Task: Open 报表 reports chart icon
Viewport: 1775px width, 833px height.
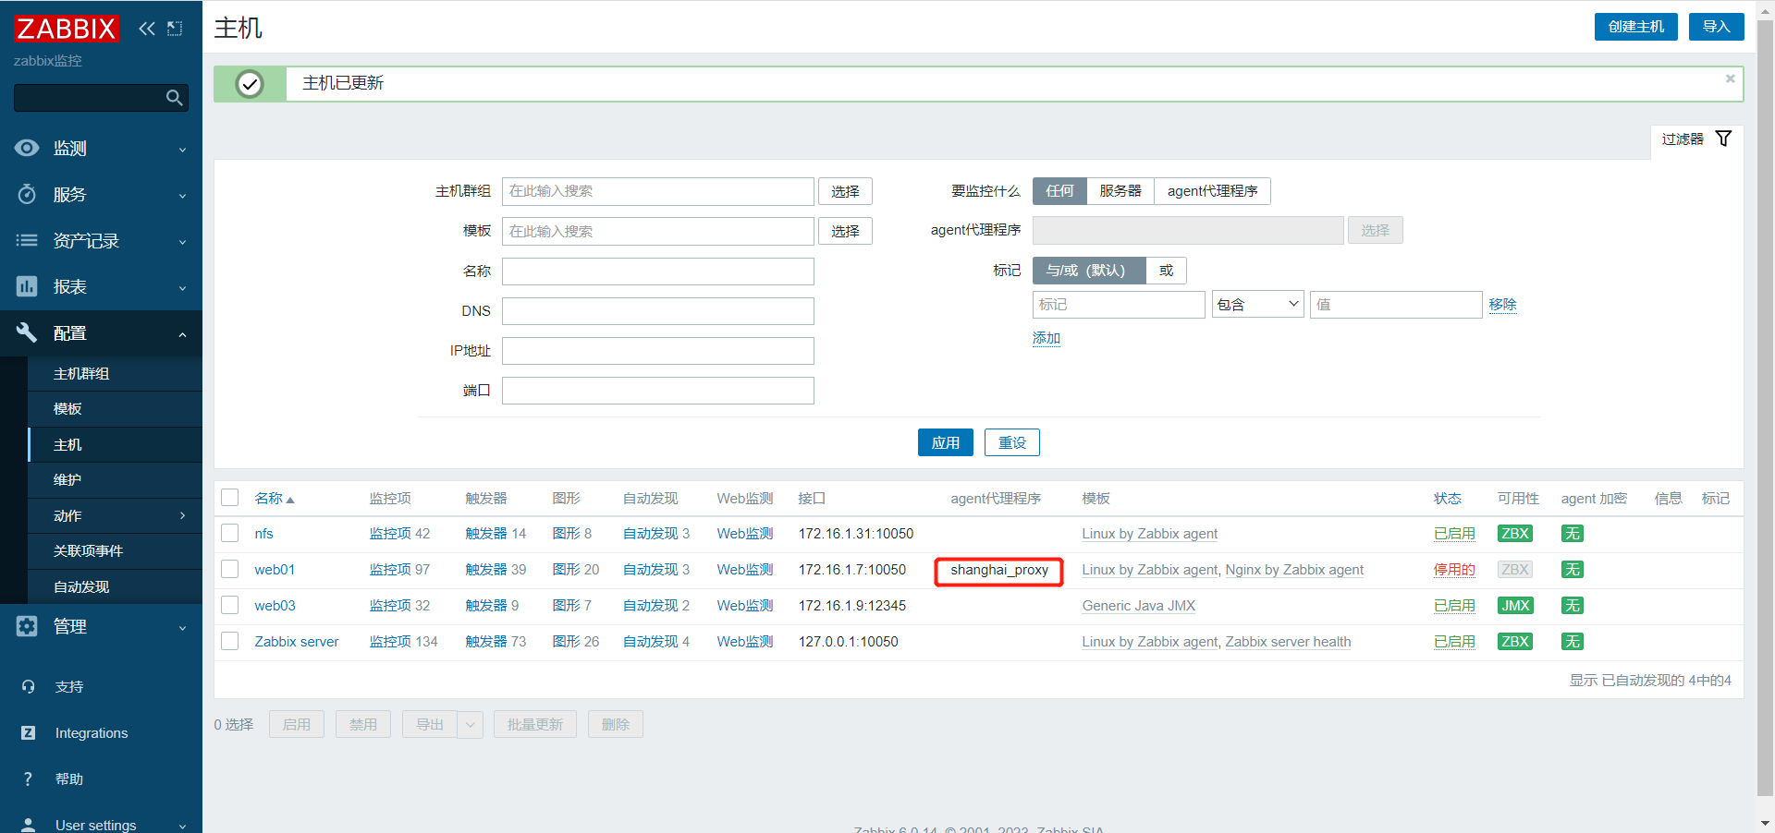Action: [x=27, y=286]
